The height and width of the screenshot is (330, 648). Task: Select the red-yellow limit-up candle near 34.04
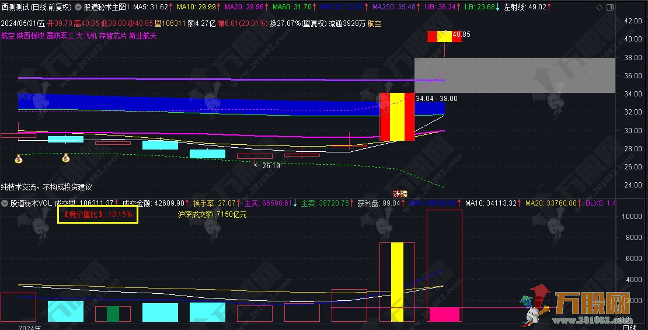[x=397, y=117]
